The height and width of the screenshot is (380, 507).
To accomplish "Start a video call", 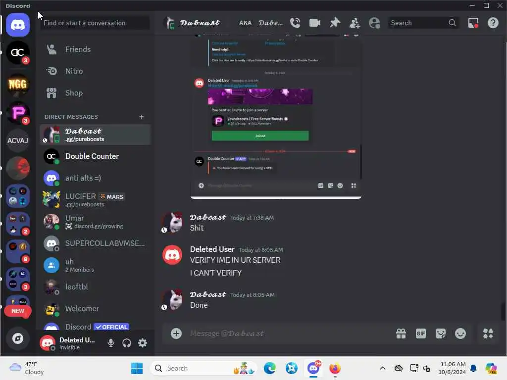I will click(314, 23).
